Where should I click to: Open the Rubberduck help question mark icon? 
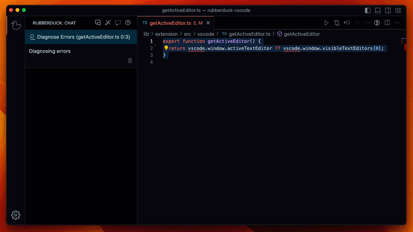tap(128, 23)
